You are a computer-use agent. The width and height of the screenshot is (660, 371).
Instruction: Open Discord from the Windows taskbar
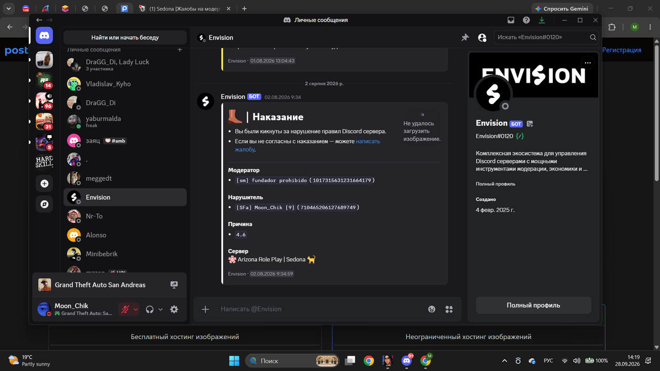click(406, 361)
